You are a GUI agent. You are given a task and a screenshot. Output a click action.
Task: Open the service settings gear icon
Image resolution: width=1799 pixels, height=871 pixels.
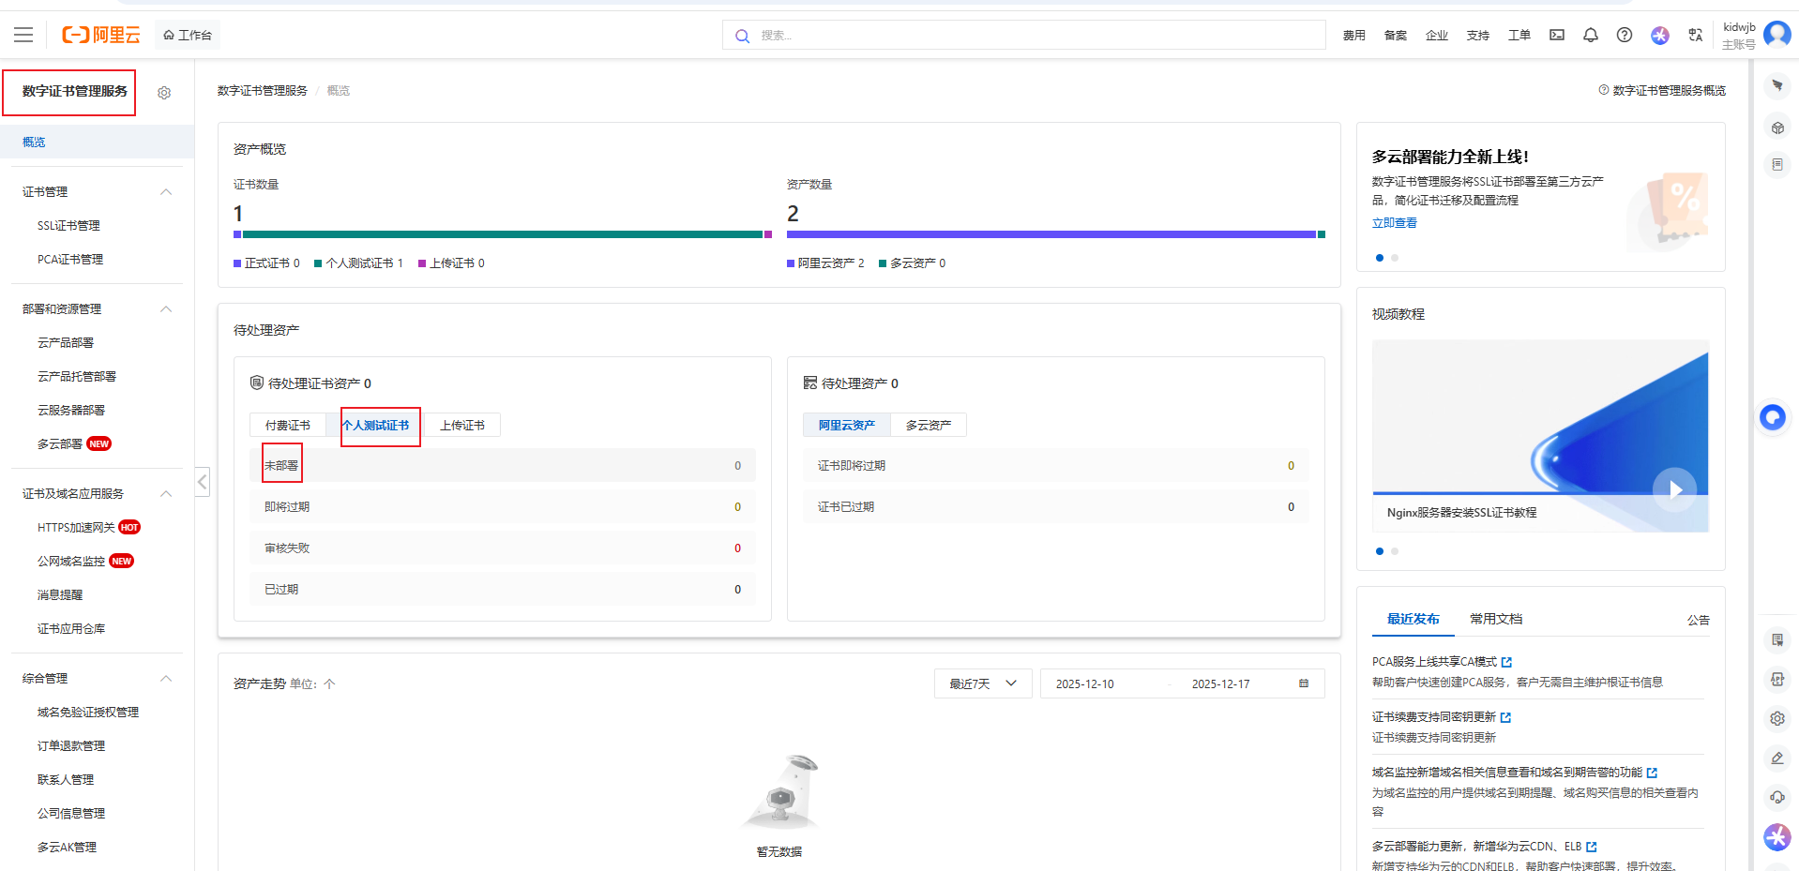click(x=164, y=93)
